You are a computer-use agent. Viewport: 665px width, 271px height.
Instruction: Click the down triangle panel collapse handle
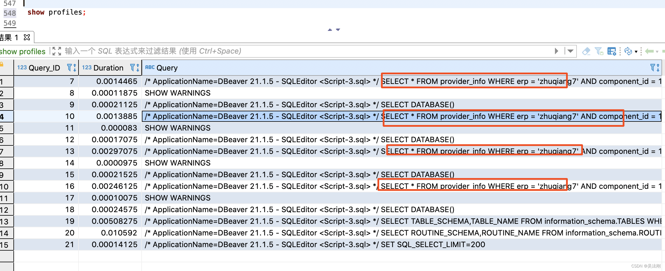coord(338,30)
